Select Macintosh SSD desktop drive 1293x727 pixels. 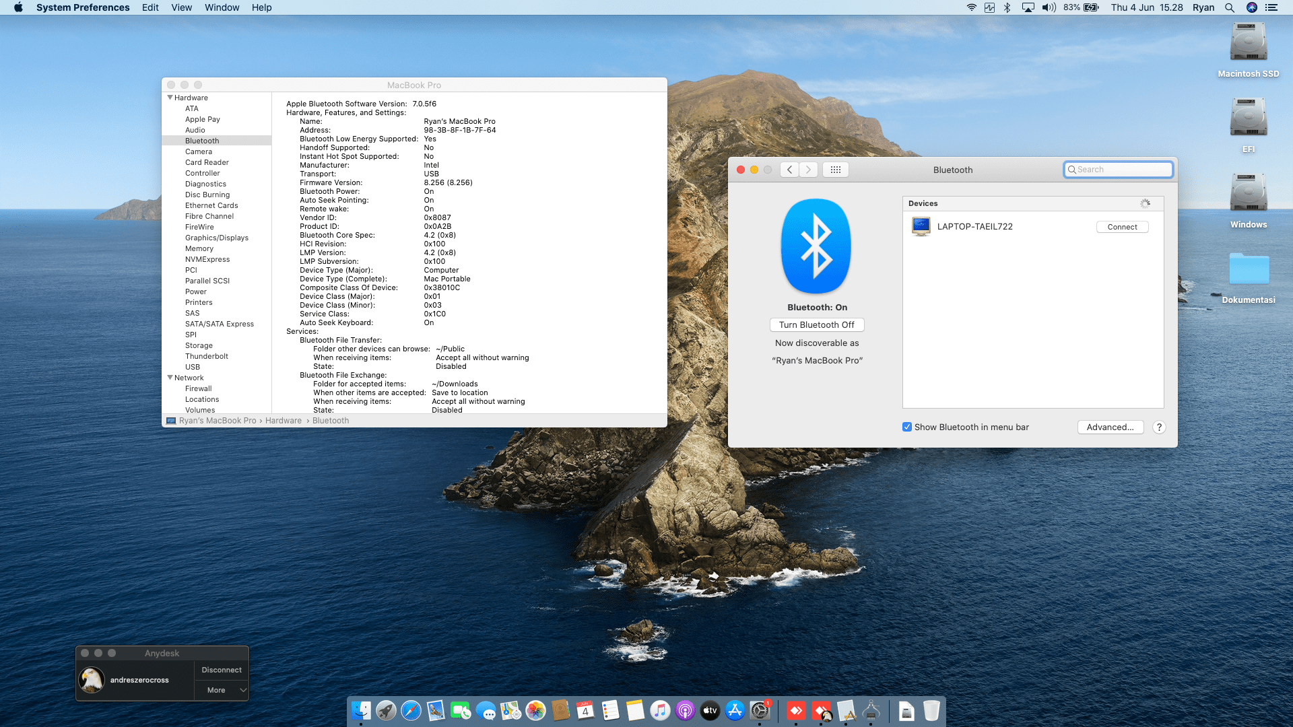(x=1249, y=50)
